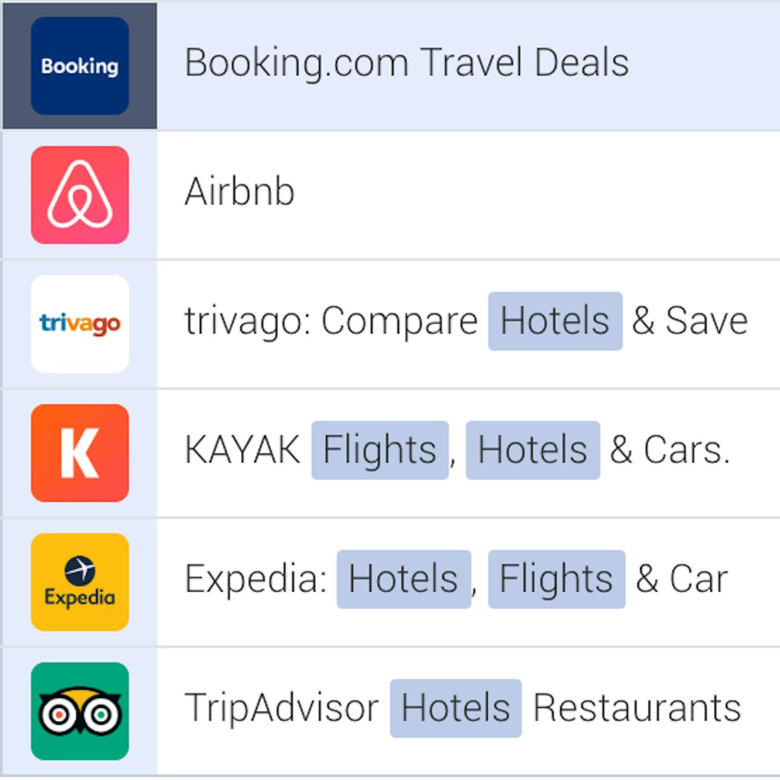
Task: Click the Hotels tag in Expedia row
Action: coord(403,579)
